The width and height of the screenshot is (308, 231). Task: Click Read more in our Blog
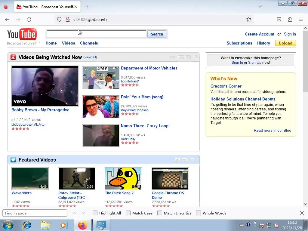[272, 131]
